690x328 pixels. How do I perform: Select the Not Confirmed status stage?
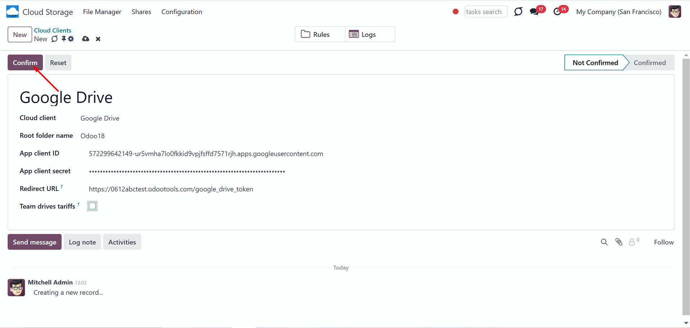595,63
